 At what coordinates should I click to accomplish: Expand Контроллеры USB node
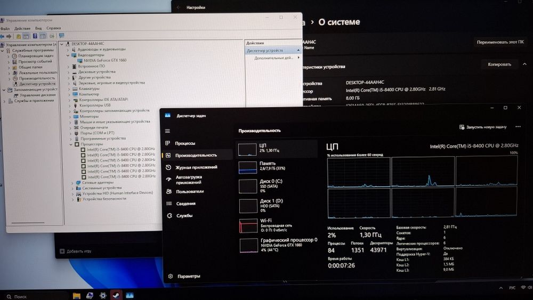coord(70,106)
